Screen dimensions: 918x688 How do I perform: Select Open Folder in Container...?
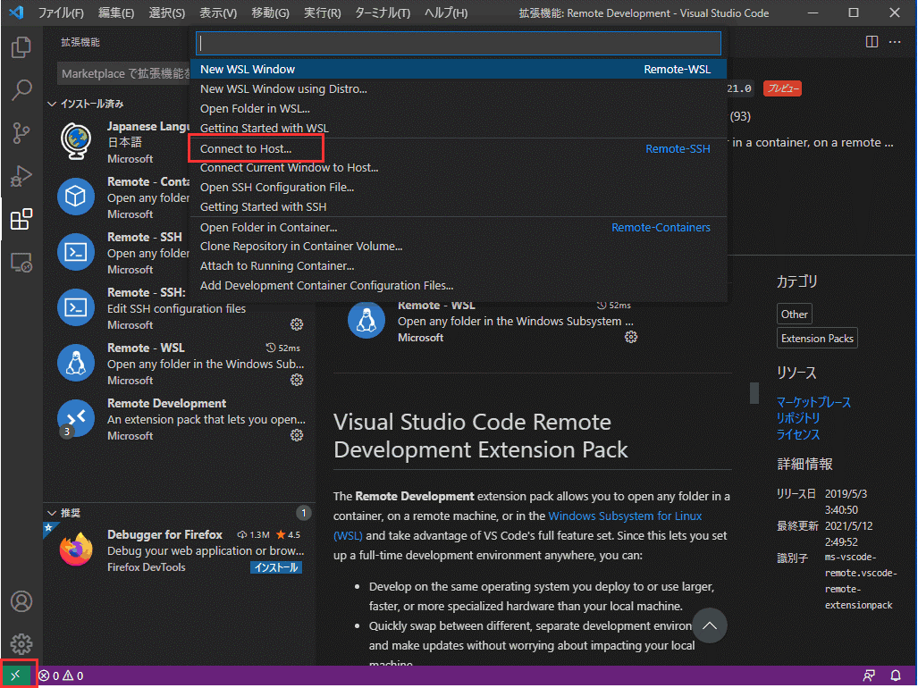point(459,227)
